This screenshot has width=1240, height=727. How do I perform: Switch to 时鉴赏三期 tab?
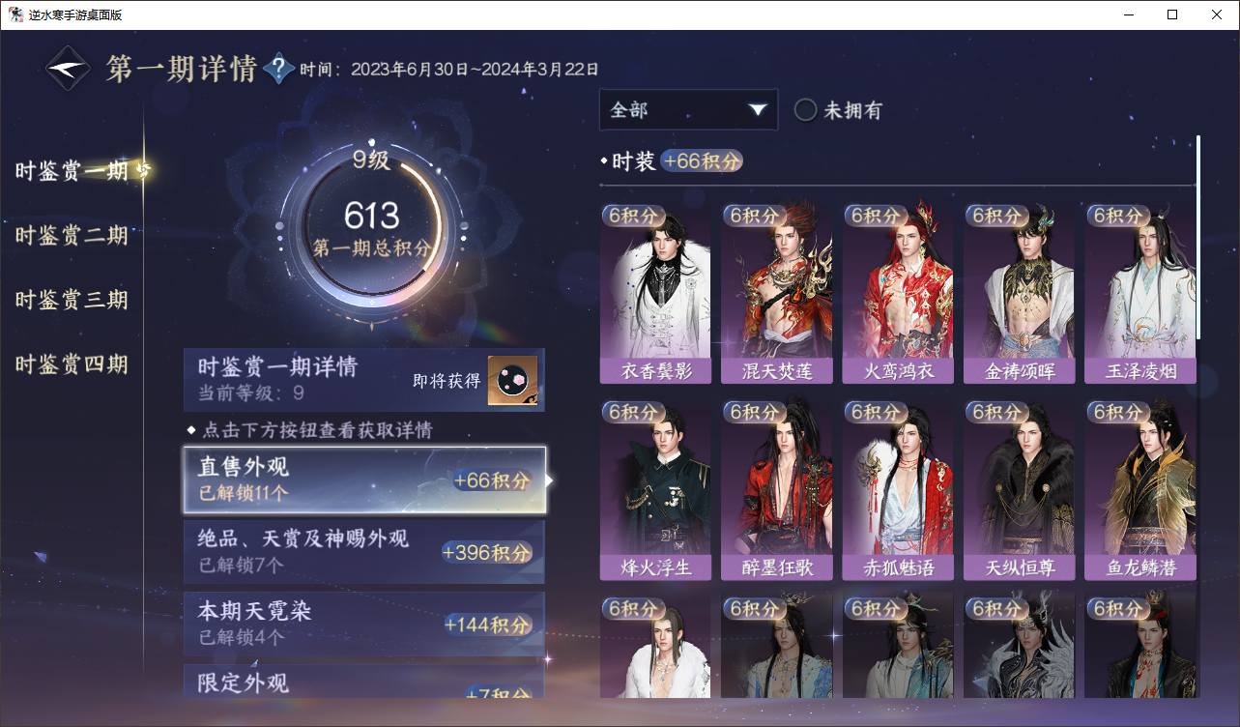[x=72, y=300]
